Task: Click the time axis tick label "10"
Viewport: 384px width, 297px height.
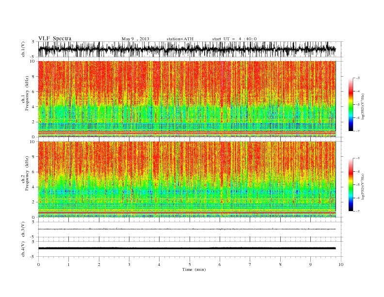Action: click(x=341, y=264)
